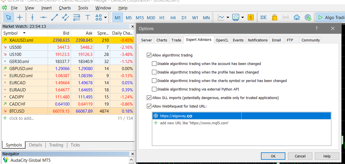Pick the vertical line drawing tool

coord(32,18)
